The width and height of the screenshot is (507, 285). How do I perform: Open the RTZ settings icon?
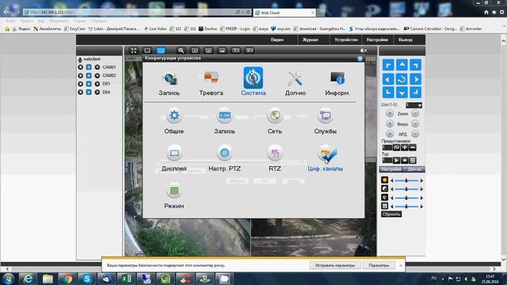click(x=275, y=158)
